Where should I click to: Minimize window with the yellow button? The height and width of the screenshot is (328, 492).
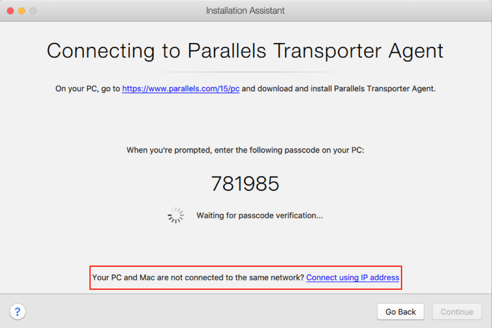point(21,10)
